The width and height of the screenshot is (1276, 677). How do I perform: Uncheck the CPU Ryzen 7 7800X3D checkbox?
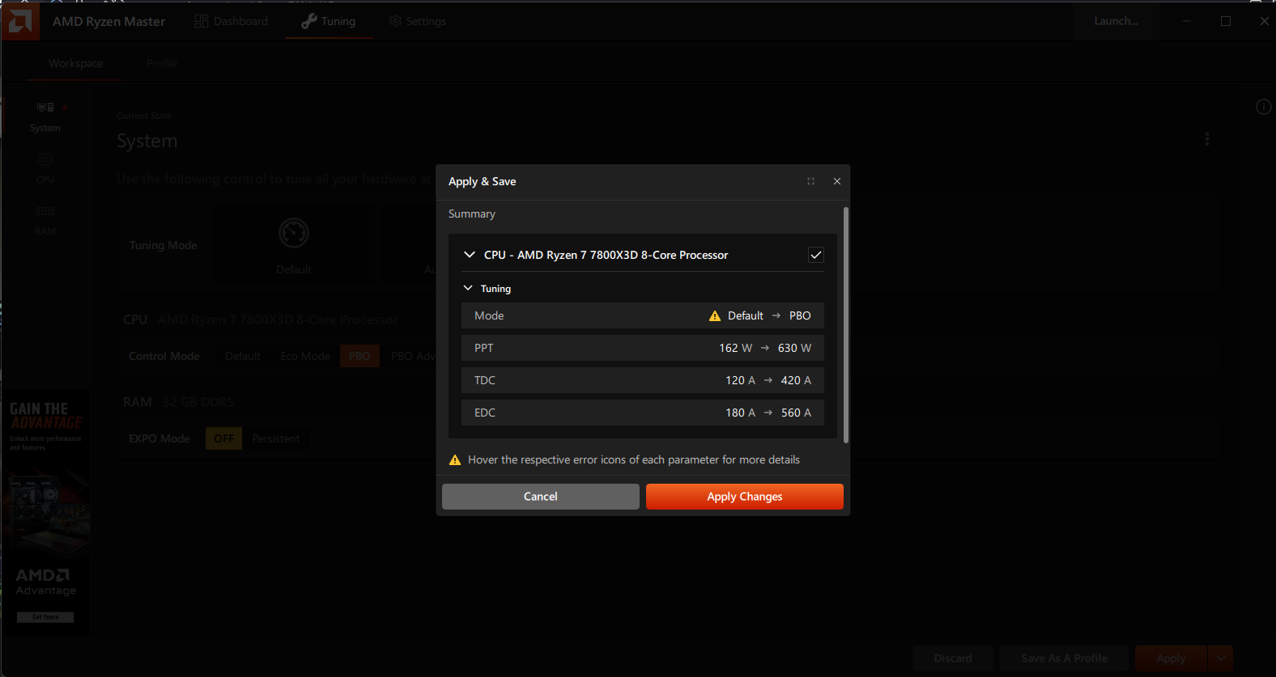pos(815,255)
